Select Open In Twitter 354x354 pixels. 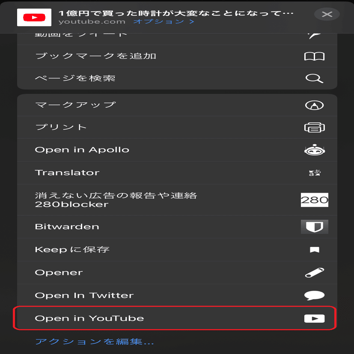click(x=177, y=295)
